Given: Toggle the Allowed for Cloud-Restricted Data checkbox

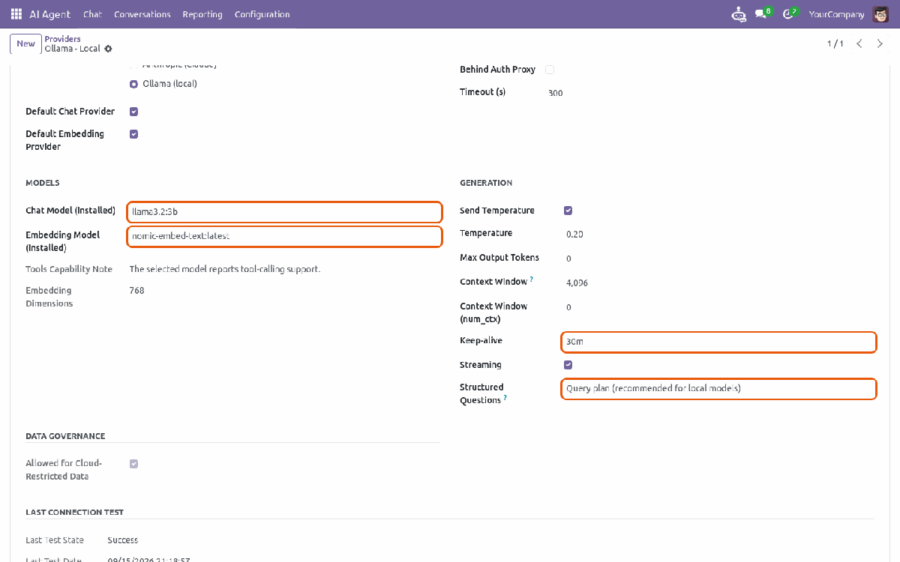Looking at the screenshot, I should click(133, 464).
